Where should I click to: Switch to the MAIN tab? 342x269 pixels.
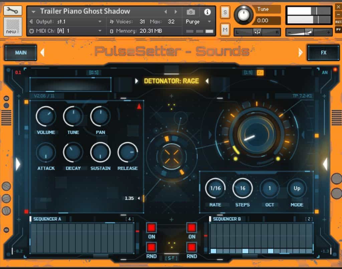[x=21, y=52]
